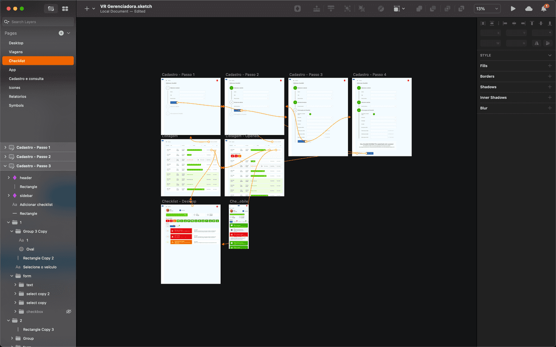Switch to Components grid view
This screenshot has width=556, height=347.
pyautogui.click(x=65, y=9)
